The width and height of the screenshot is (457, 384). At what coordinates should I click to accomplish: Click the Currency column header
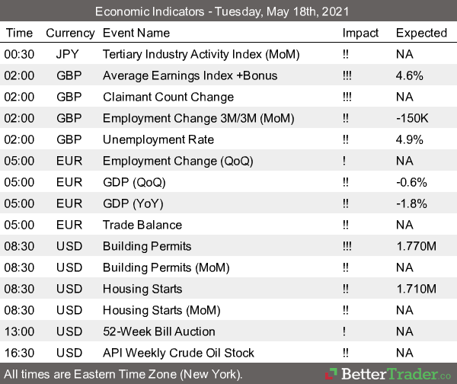70,33
